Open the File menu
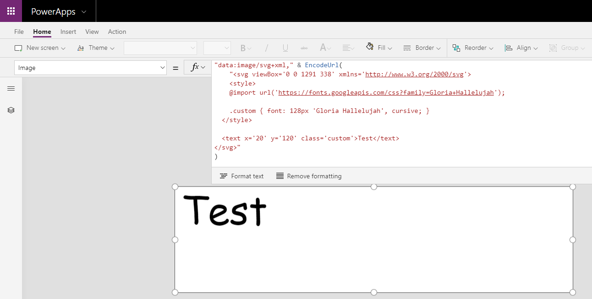The image size is (592, 299). (x=19, y=32)
